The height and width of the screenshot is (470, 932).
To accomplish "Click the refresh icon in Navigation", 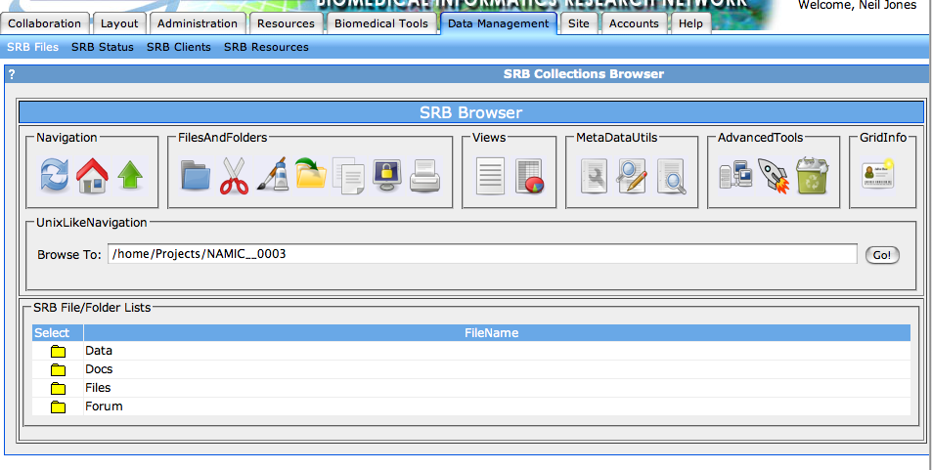I will click(x=55, y=177).
